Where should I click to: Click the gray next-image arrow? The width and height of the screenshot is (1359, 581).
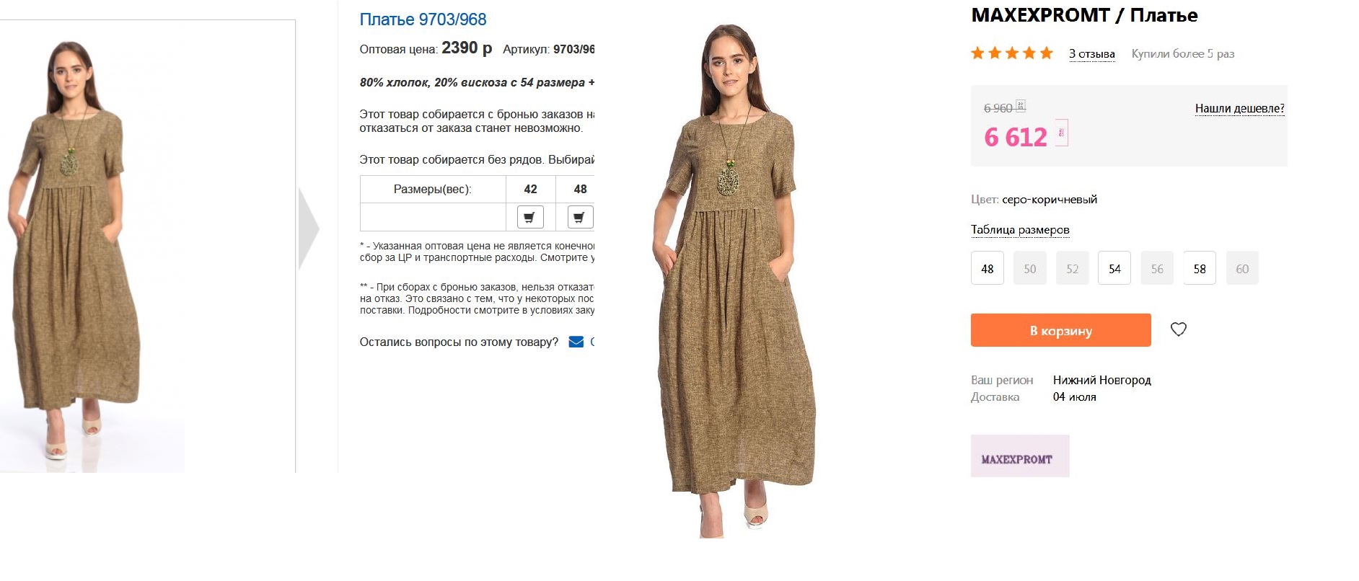tap(309, 229)
